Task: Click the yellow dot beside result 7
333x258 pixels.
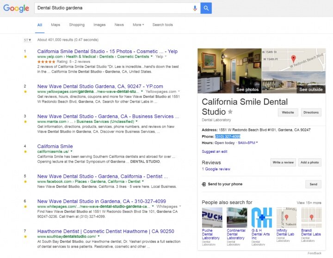Action: [25, 237]
